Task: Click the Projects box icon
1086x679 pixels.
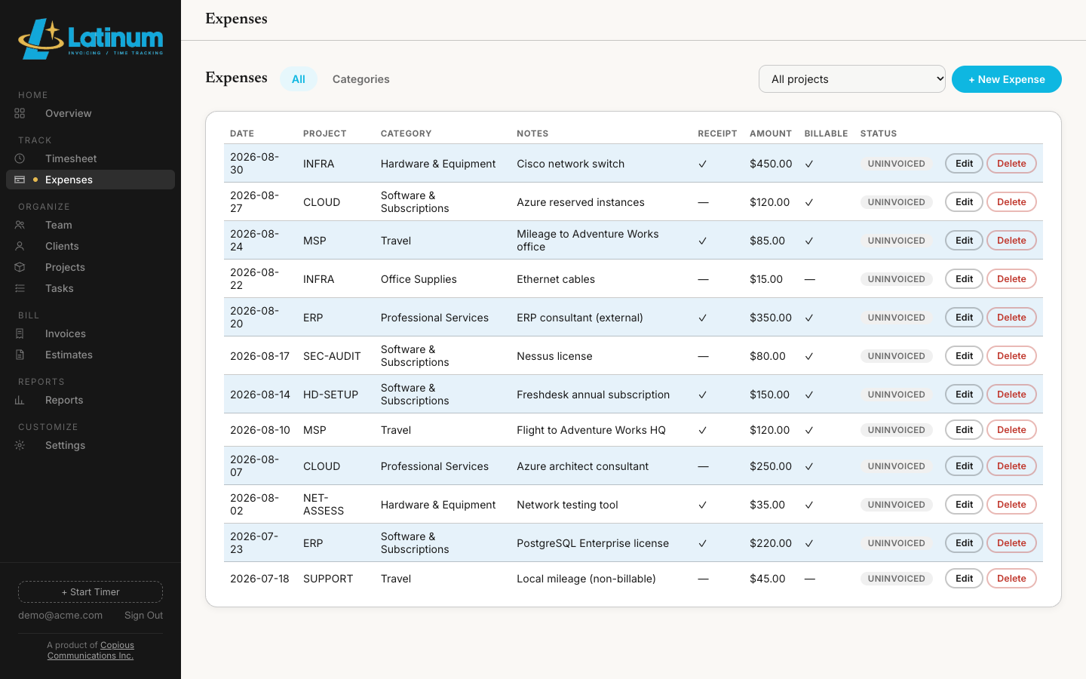Action: [x=20, y=267]
